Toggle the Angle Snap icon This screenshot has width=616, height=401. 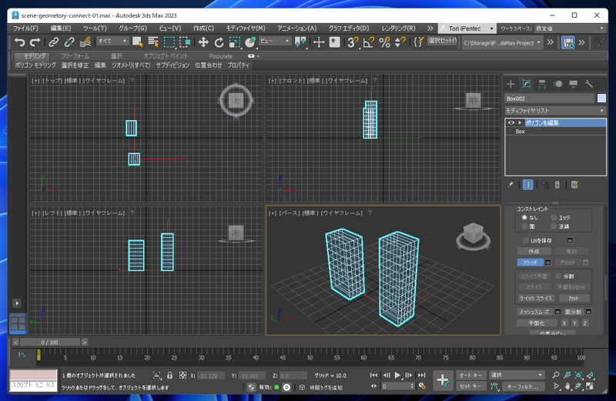tap(369, 42)
